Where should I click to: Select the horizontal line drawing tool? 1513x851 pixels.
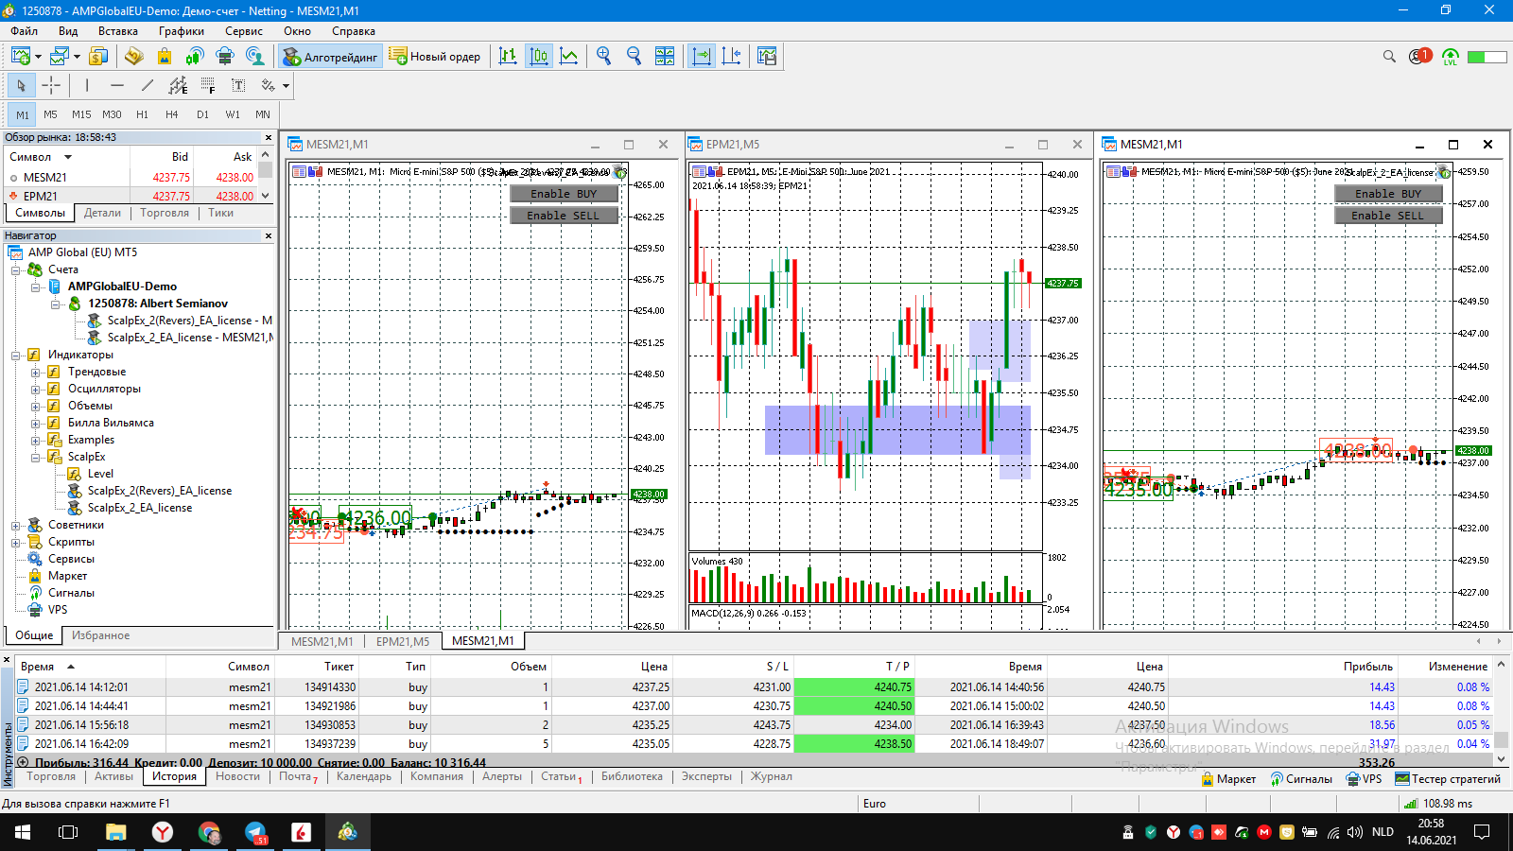(117, 85)
